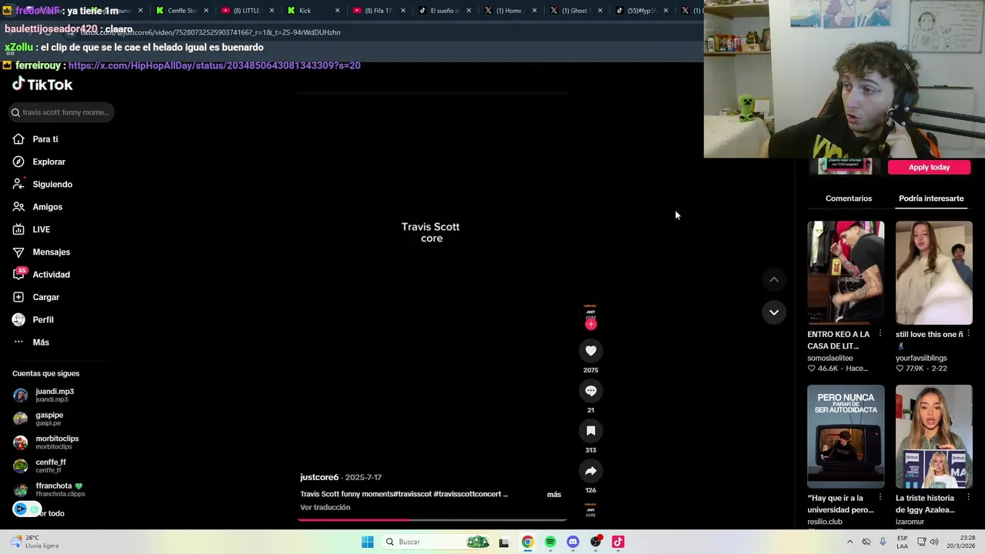Screen dimensions: 985x554
Task: Open the HipHopAllDay x.com chat link
Action: [214, 65]
